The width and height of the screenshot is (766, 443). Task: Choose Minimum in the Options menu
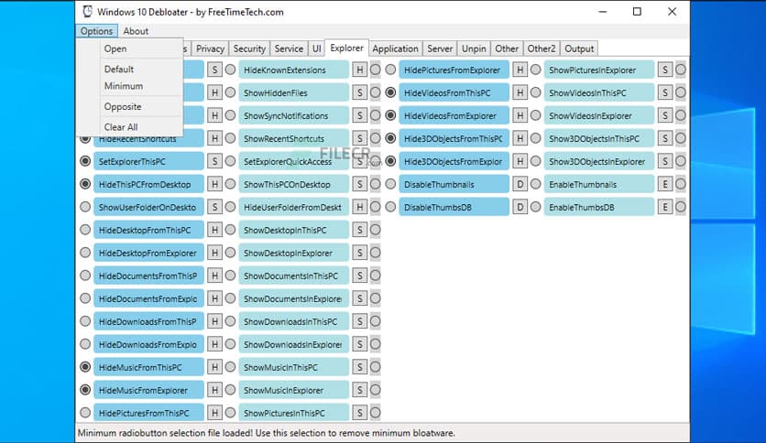tap(129, 86)
